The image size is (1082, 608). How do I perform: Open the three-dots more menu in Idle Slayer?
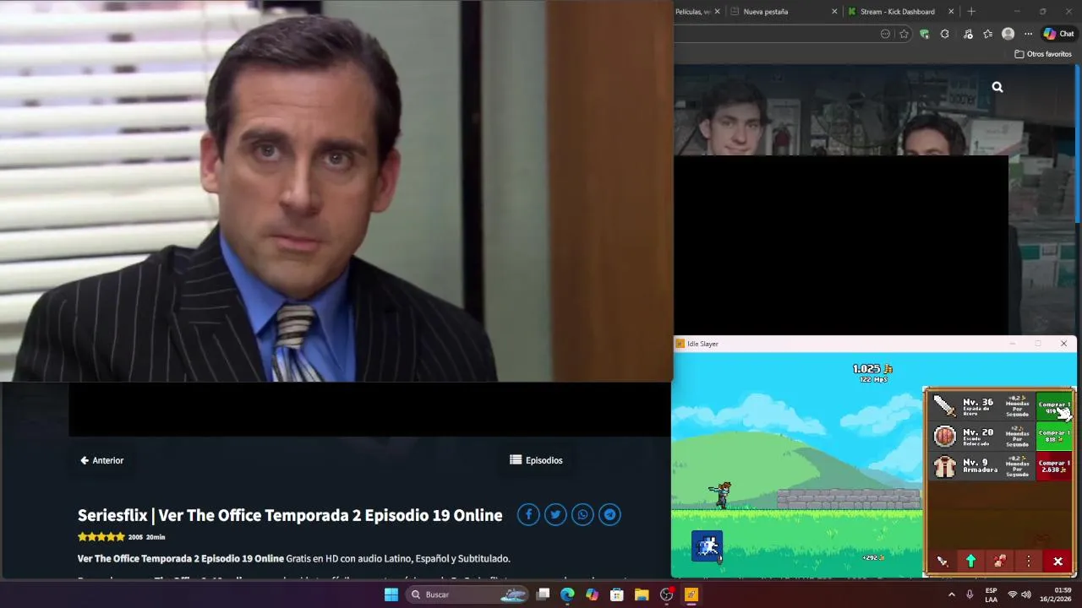[x=1028, y=562]
